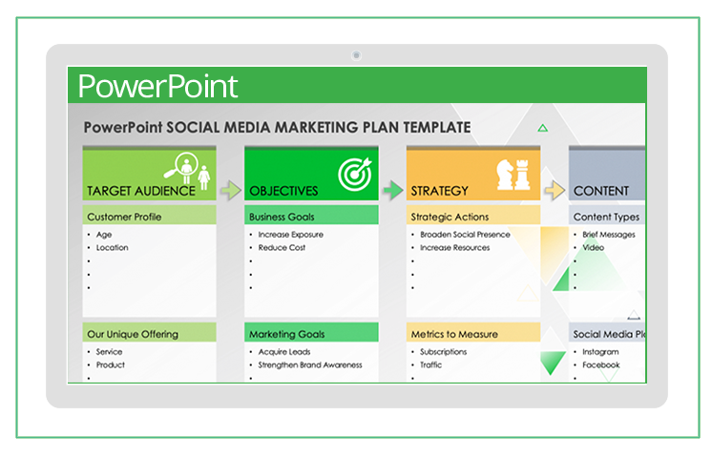The width and height of the screenshot is (712, 457).
Task: Select the Broaden Social Presence bullet
Action: click(x=466, y=235)
